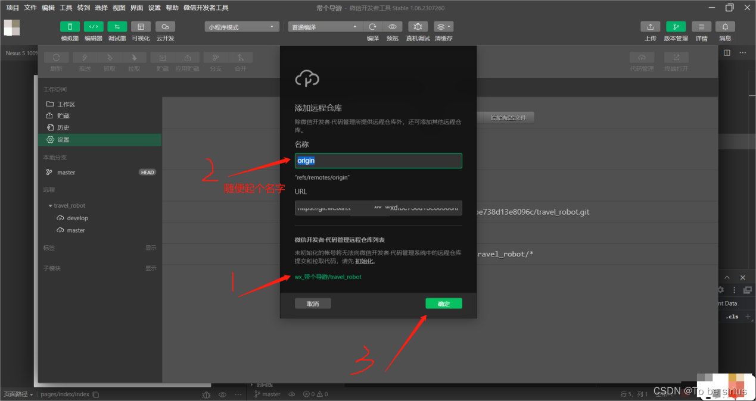Copy page path pages/index/index icon
Viewport: 756px width, 401px height.
tap(96, 394)
